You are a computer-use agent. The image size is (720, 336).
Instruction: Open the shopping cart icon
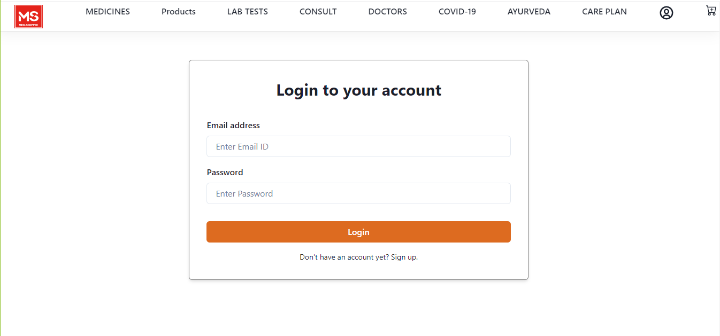pyautogui.click(x=710, y=10)
